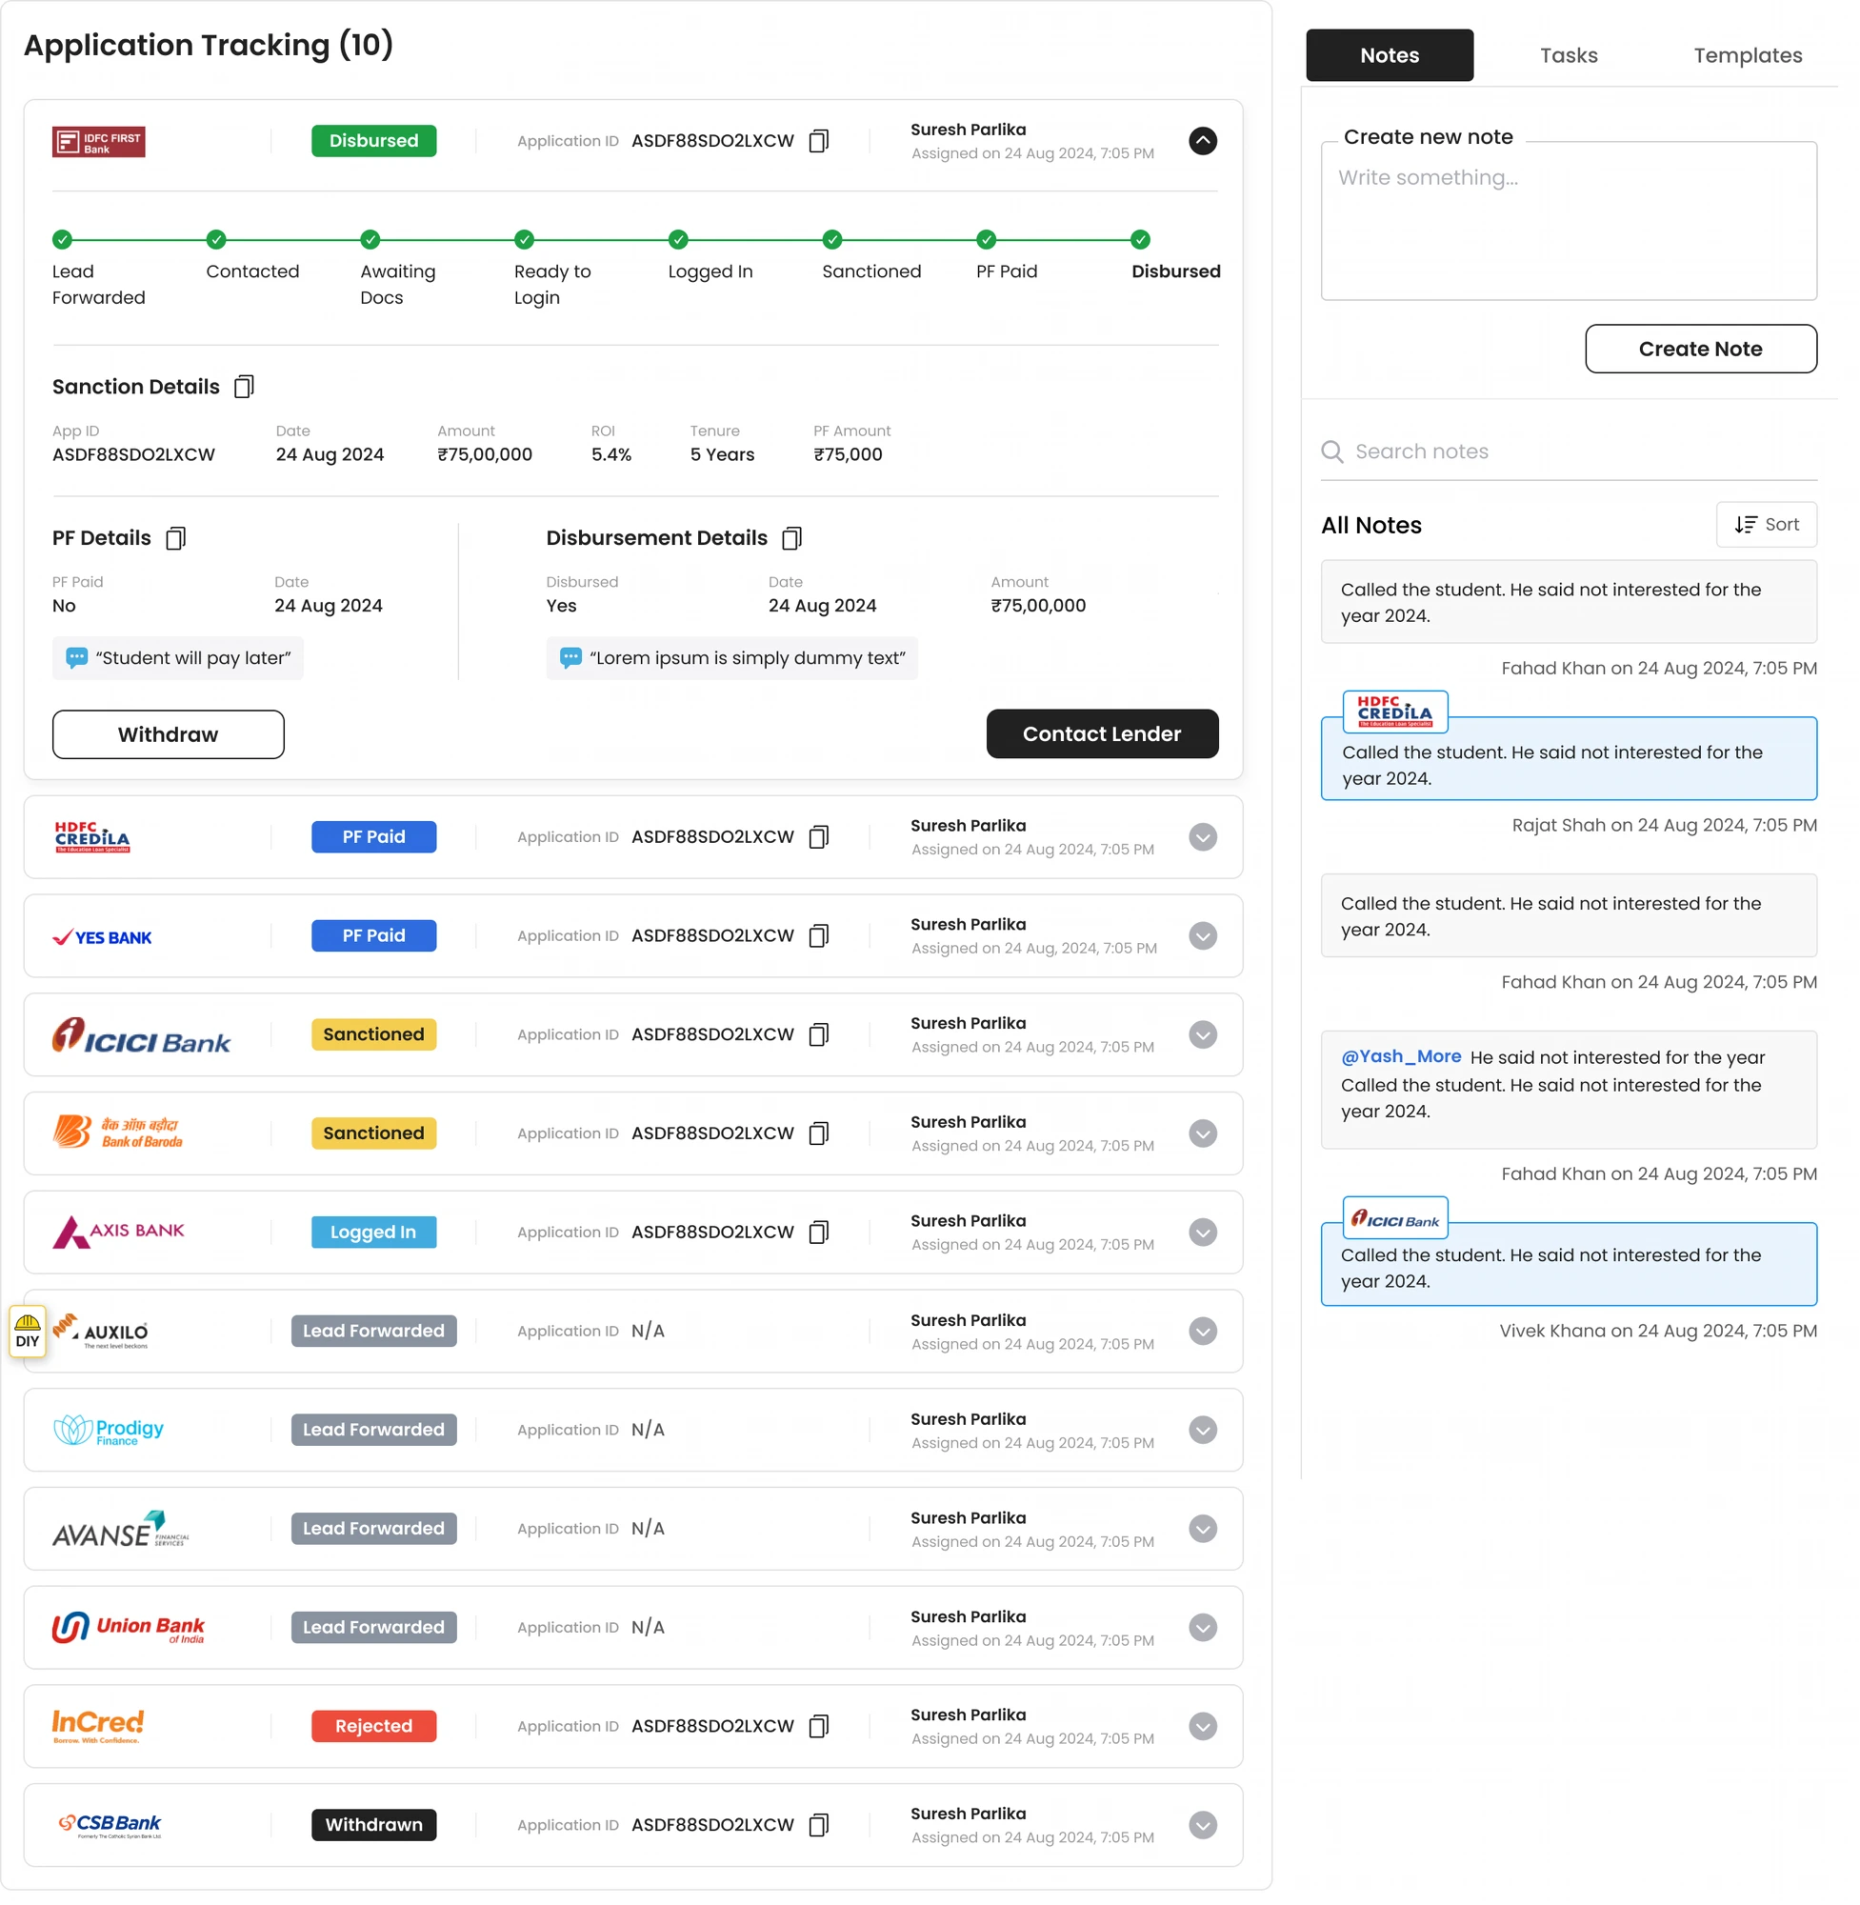Open the Templates tab
Image resolution: width=1860 pixels, height=1905 pixels.
click(x=1748, y=55)
